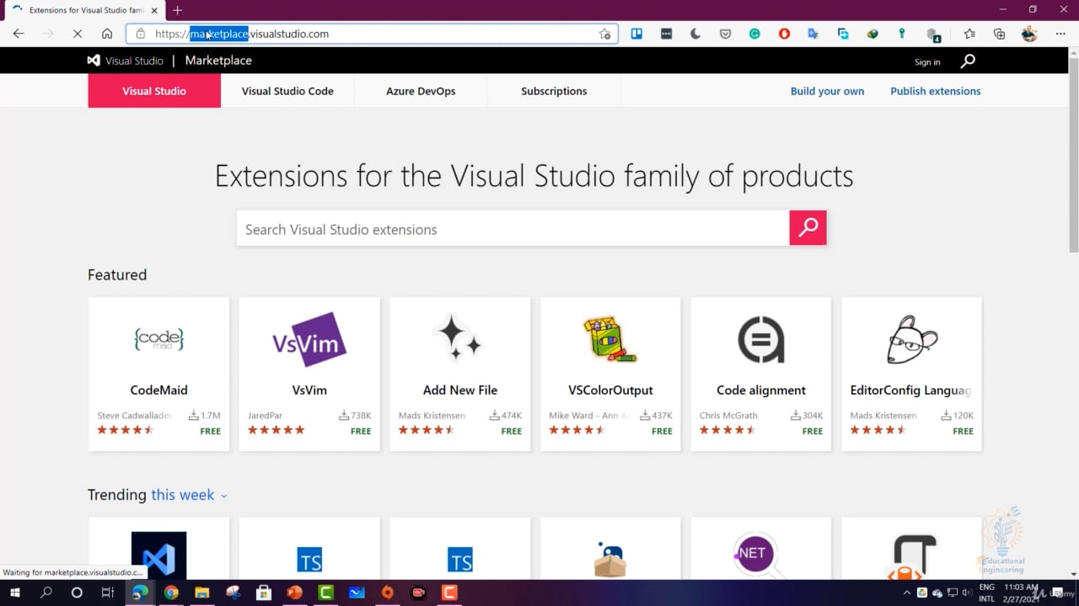This screenshot has height=606, width=1079.
Task: Open the browser profile avatar
Action: click(1029, 34)
